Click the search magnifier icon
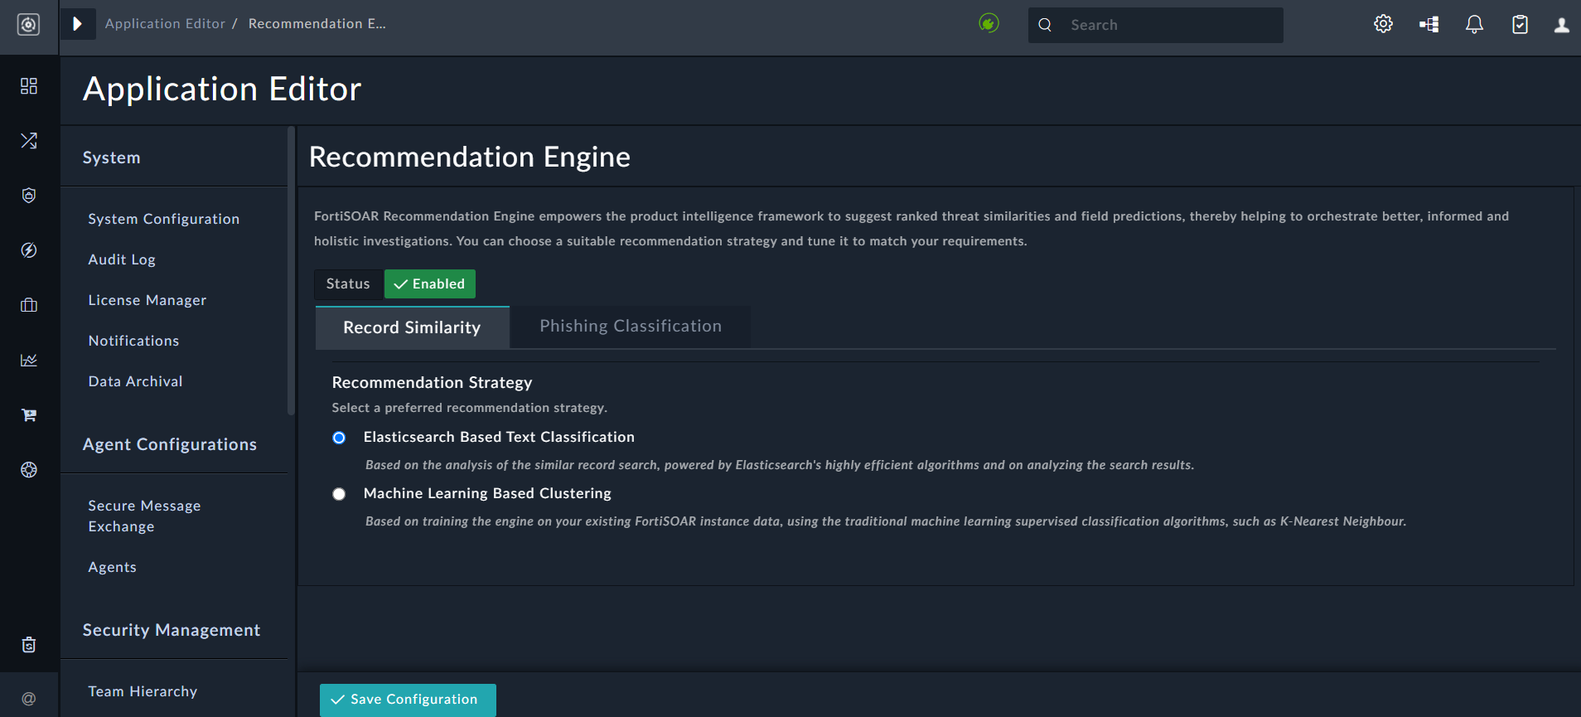 click(1045, 25)
